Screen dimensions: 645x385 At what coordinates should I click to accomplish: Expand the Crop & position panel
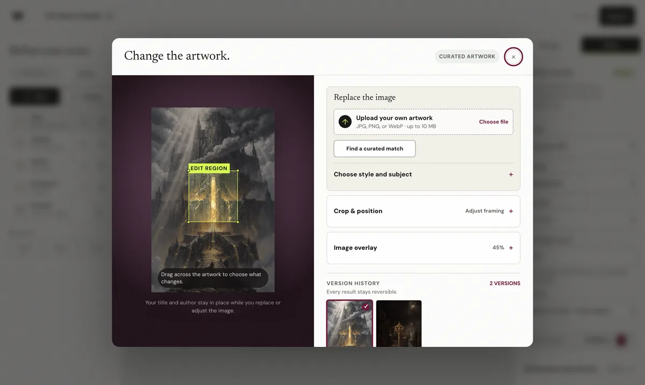[x=424, y=211]
